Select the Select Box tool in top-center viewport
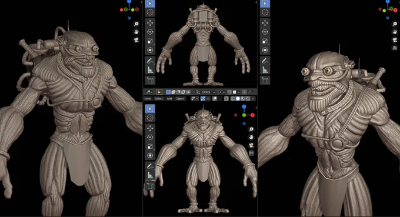This screenshot has width=400, height=217. coord(150,4)
